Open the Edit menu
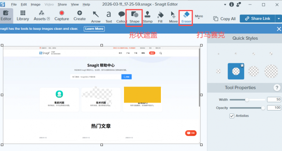 (24, 5)
